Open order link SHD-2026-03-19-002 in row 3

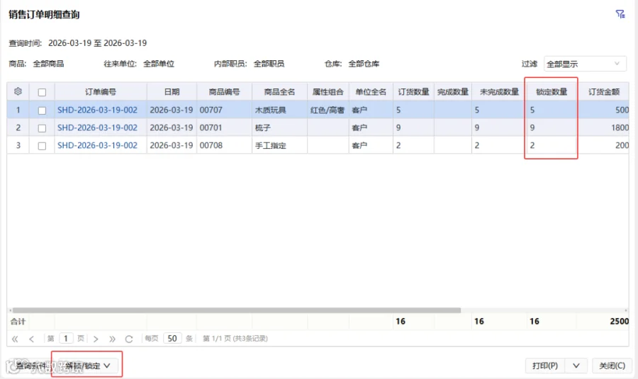[97, 145]
